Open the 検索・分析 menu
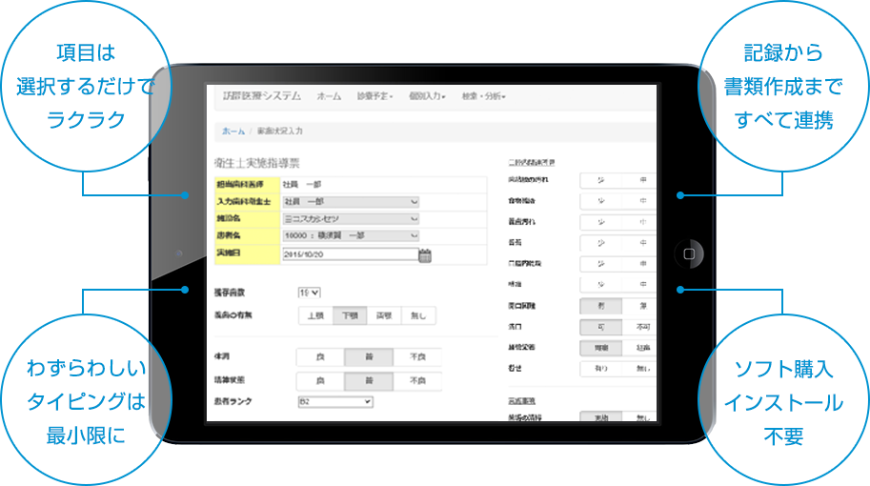Image resolution: width=870 pixels, height=486 pixels. pos(483,97)
